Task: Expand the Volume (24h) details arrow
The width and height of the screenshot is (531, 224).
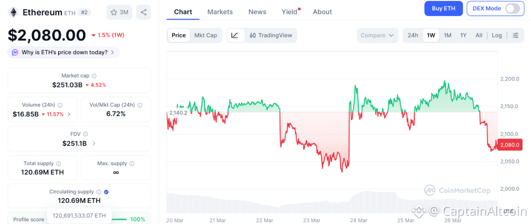Action: [x=69, y=114]
